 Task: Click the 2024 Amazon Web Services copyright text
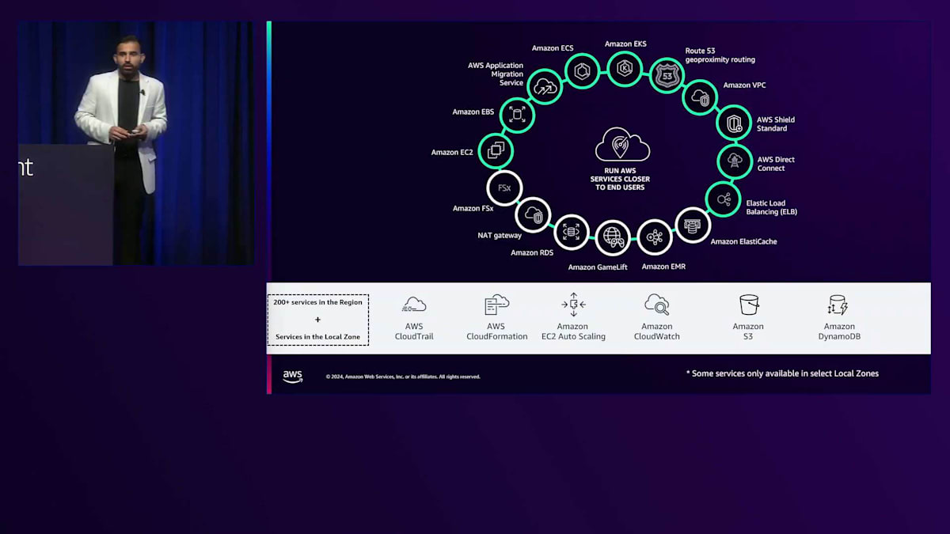point(403,377)
